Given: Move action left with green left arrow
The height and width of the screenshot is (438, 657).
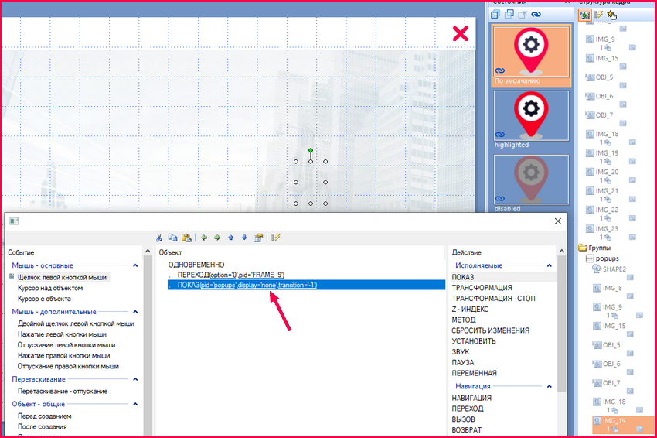Looking at the screenshot, I should pyautogui.click(x=204, y=238).
